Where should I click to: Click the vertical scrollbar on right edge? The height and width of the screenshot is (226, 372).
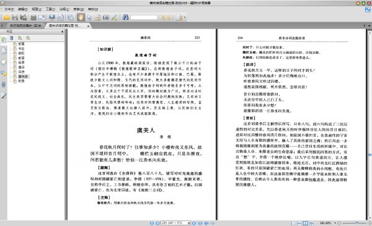coord(370,125)
